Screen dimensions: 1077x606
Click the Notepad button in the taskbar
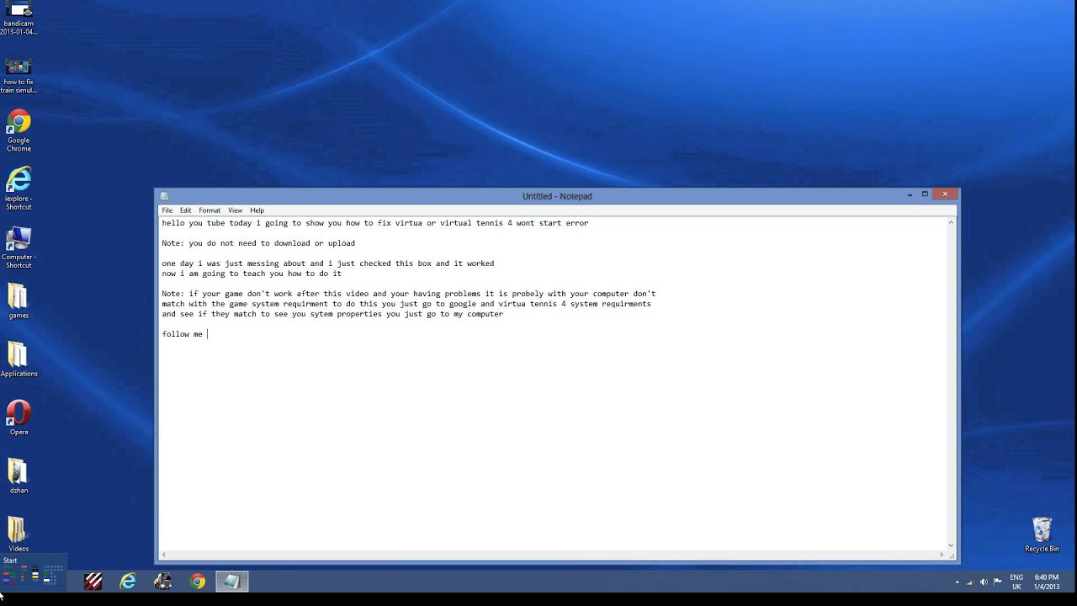click(x=232, y=581)
